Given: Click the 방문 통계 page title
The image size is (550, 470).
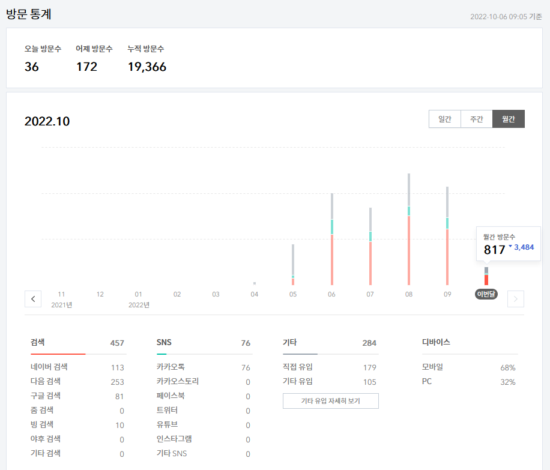Looking at the screenshot, I should pos(29,14).
